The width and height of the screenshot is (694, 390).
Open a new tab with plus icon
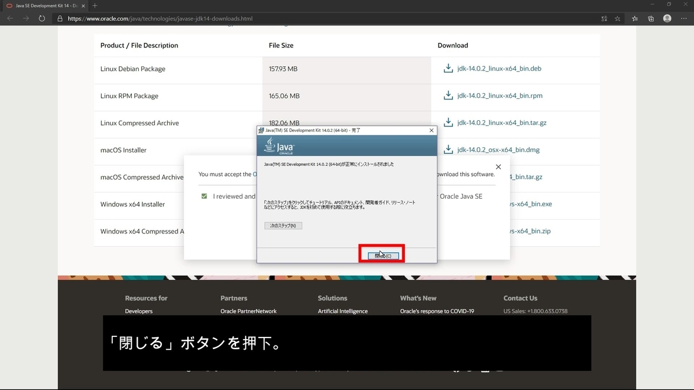(95, 5)
